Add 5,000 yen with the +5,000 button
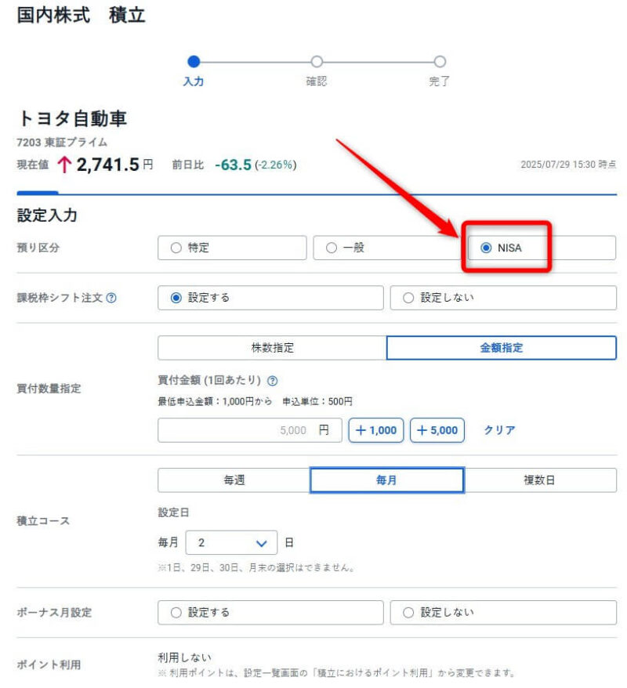Screen dimensions: 627x688 click(x=437, y=430)
